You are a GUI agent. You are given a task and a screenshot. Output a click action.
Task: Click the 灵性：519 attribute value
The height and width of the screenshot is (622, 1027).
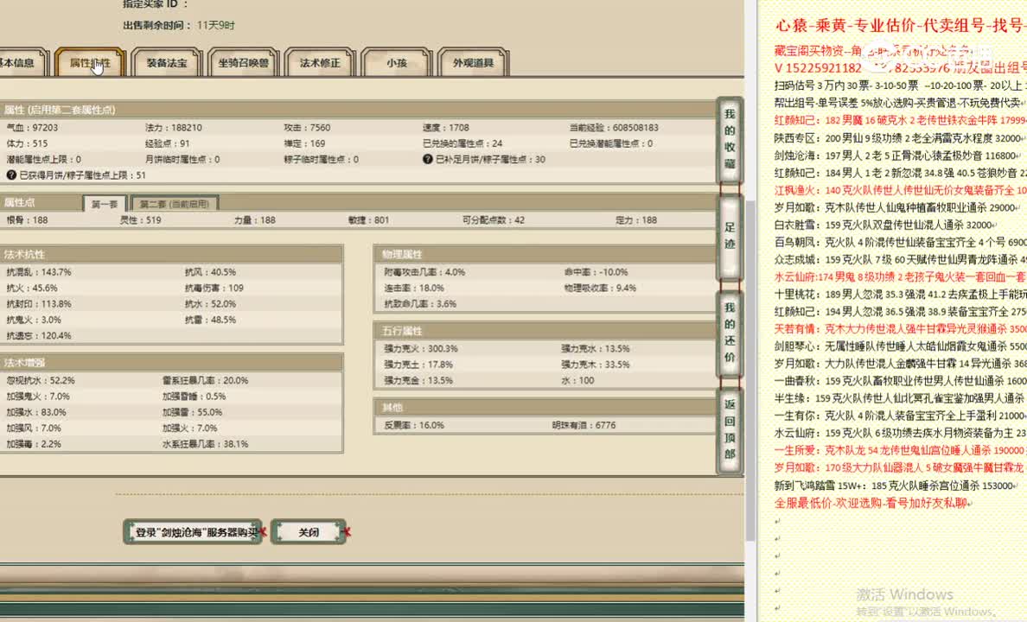140,220
